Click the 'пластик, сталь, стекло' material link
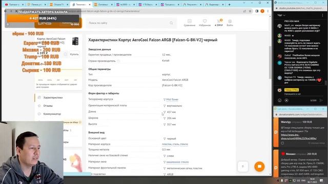328x184 pixels. [175, 144]
